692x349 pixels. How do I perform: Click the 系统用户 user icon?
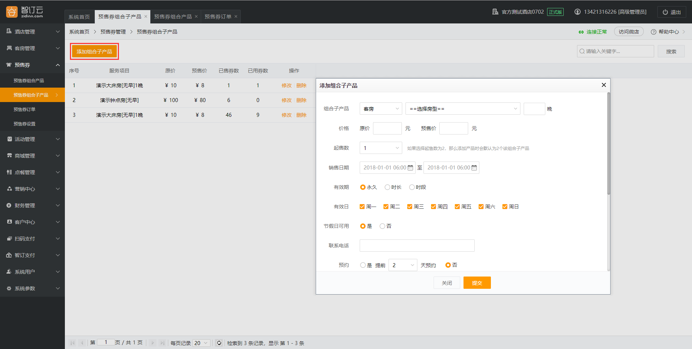click(9, 271)
